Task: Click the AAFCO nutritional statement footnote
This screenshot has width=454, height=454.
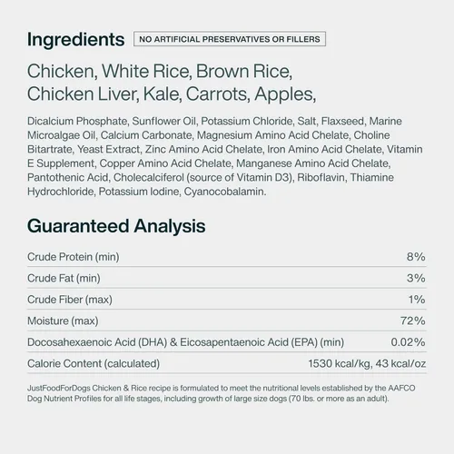Action: [222, 393]
